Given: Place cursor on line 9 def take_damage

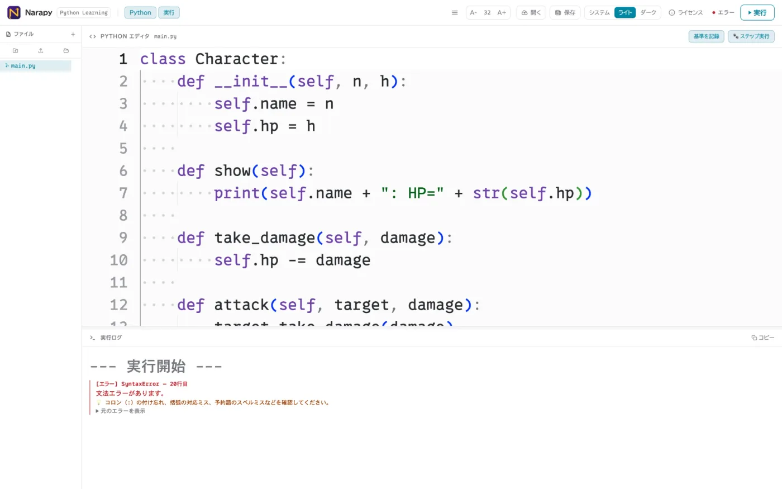Looking at the screenshot, I should pos(314,238).
